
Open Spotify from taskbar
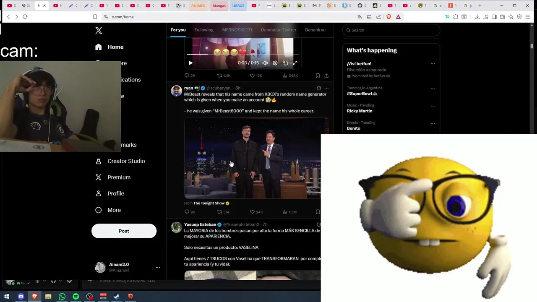[76, 297]
